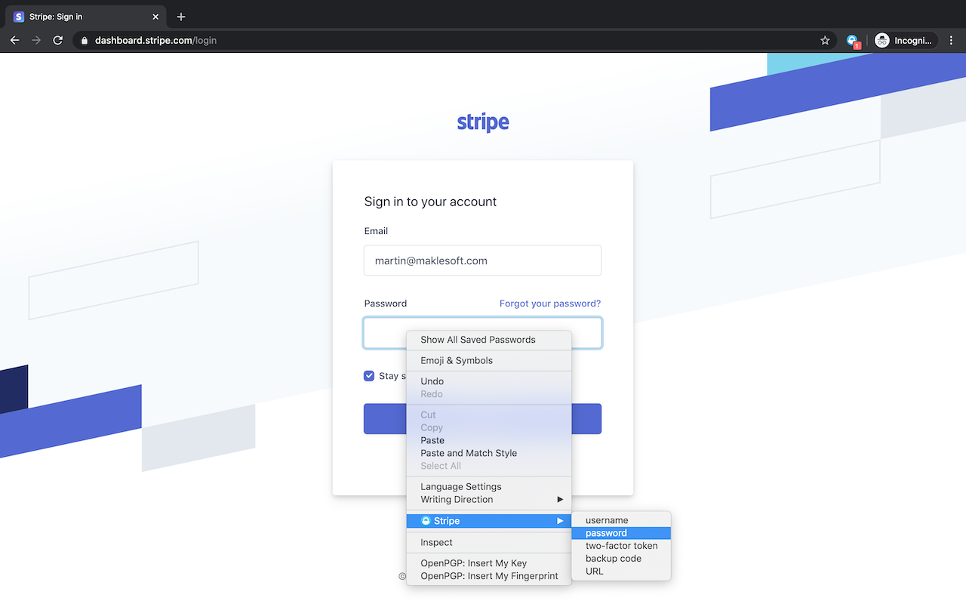Click the Sign in to your account heading

tap(430, 202)
